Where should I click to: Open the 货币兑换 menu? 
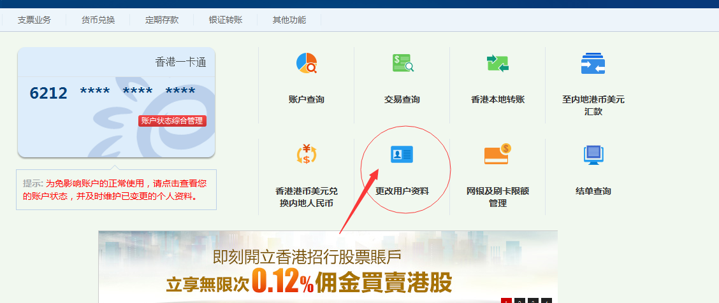pyautogui.click(x=98, y=20)
